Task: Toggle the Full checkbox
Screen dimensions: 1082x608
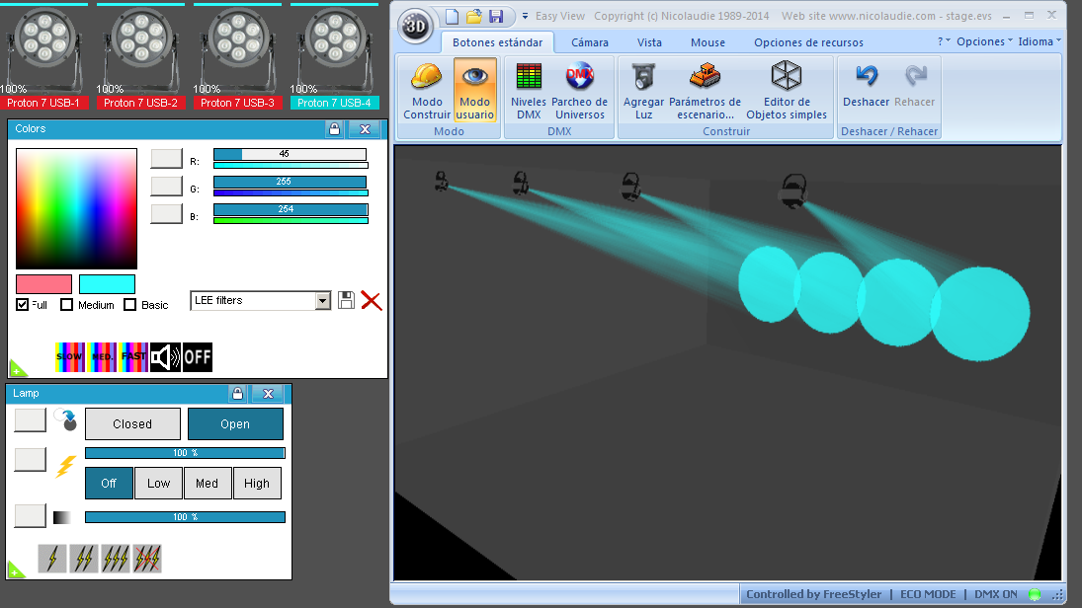Action: 23,305
